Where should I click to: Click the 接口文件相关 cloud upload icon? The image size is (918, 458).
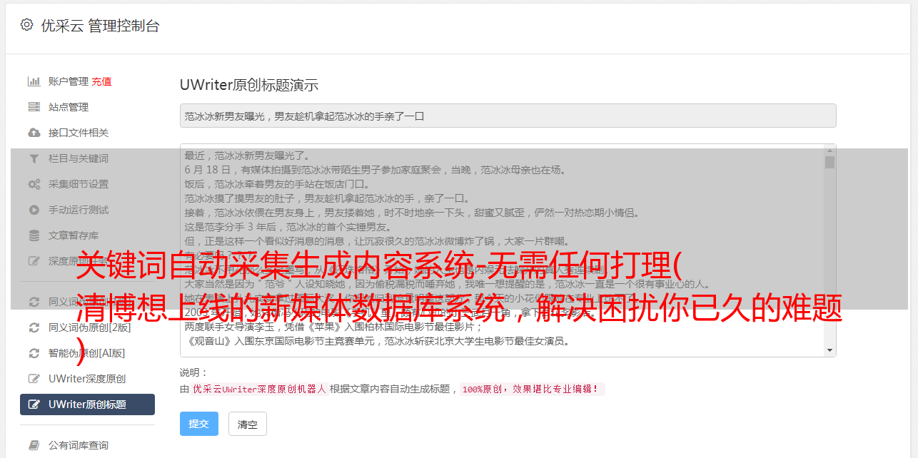[x=34, y=133]
